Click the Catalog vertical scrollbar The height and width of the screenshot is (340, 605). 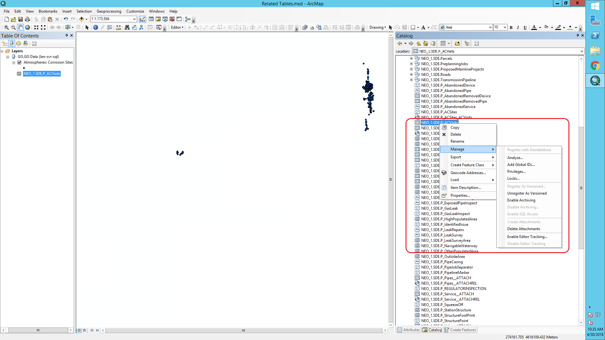pos(581,188)
